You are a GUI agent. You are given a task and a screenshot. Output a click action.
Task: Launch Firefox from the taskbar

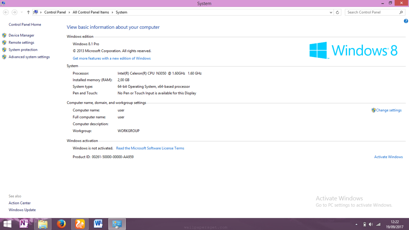(61, 224)
